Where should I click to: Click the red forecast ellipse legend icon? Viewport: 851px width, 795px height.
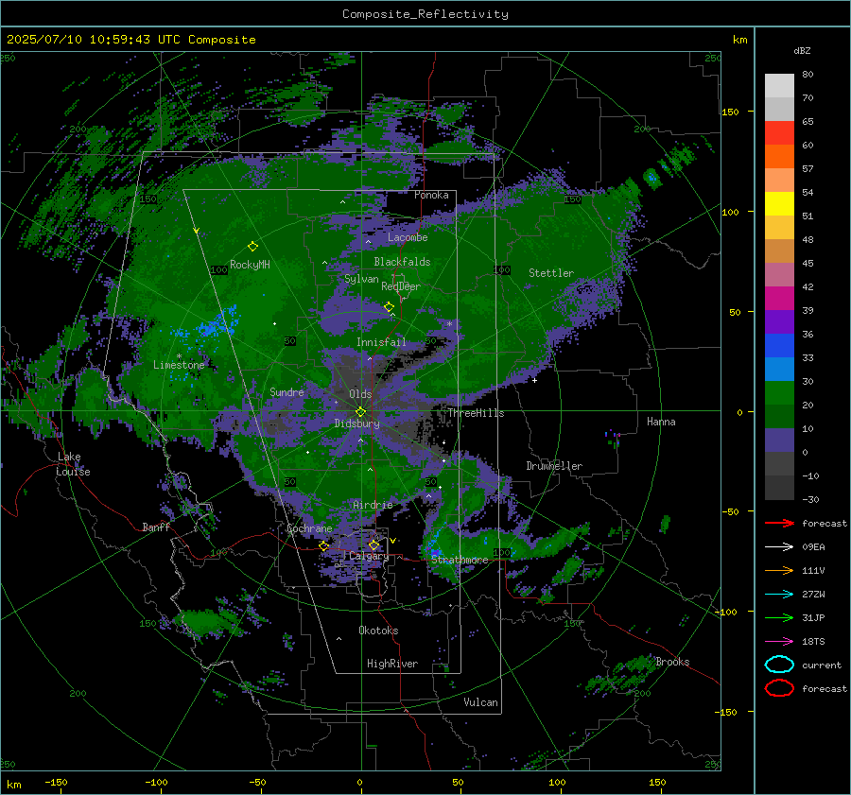point(779,688)
